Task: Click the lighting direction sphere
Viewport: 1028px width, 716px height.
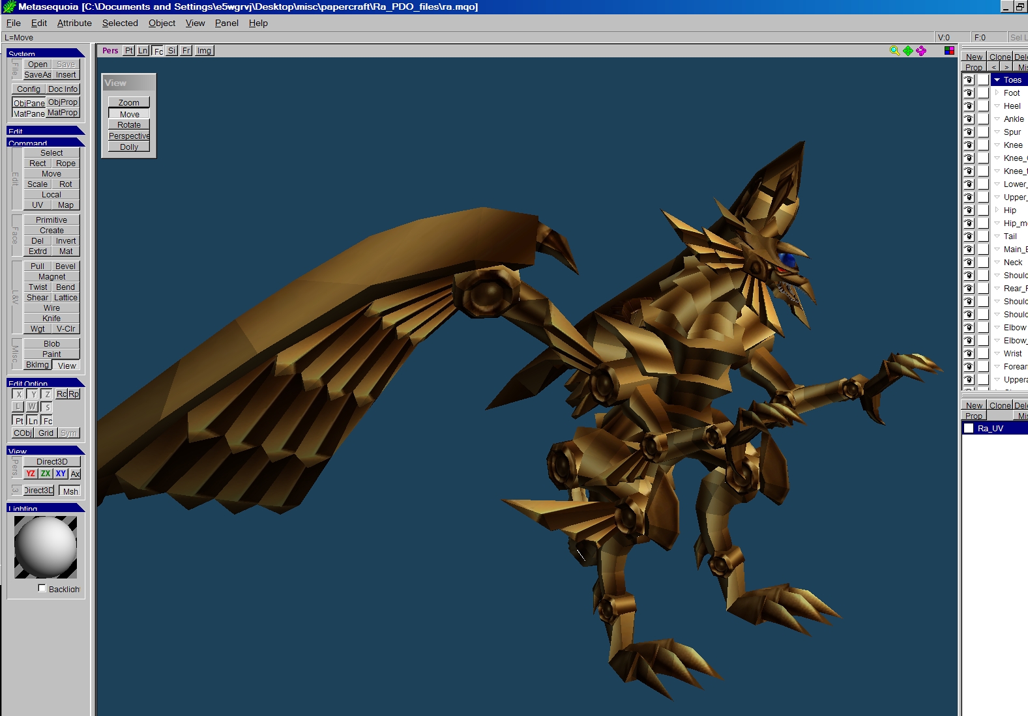Action: click(x=46, y=547)
